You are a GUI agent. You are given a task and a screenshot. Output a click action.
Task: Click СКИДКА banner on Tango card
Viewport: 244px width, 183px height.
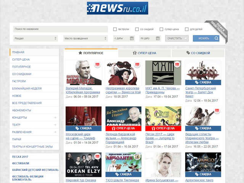tap(203, 174)
